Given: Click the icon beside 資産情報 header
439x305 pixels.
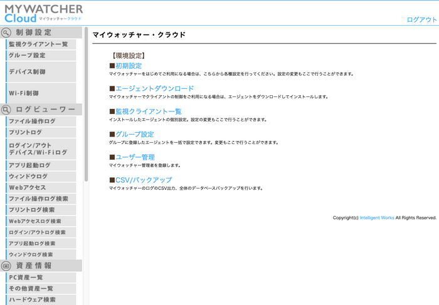Looking at the screenshot, I should [x=7, y=266].
